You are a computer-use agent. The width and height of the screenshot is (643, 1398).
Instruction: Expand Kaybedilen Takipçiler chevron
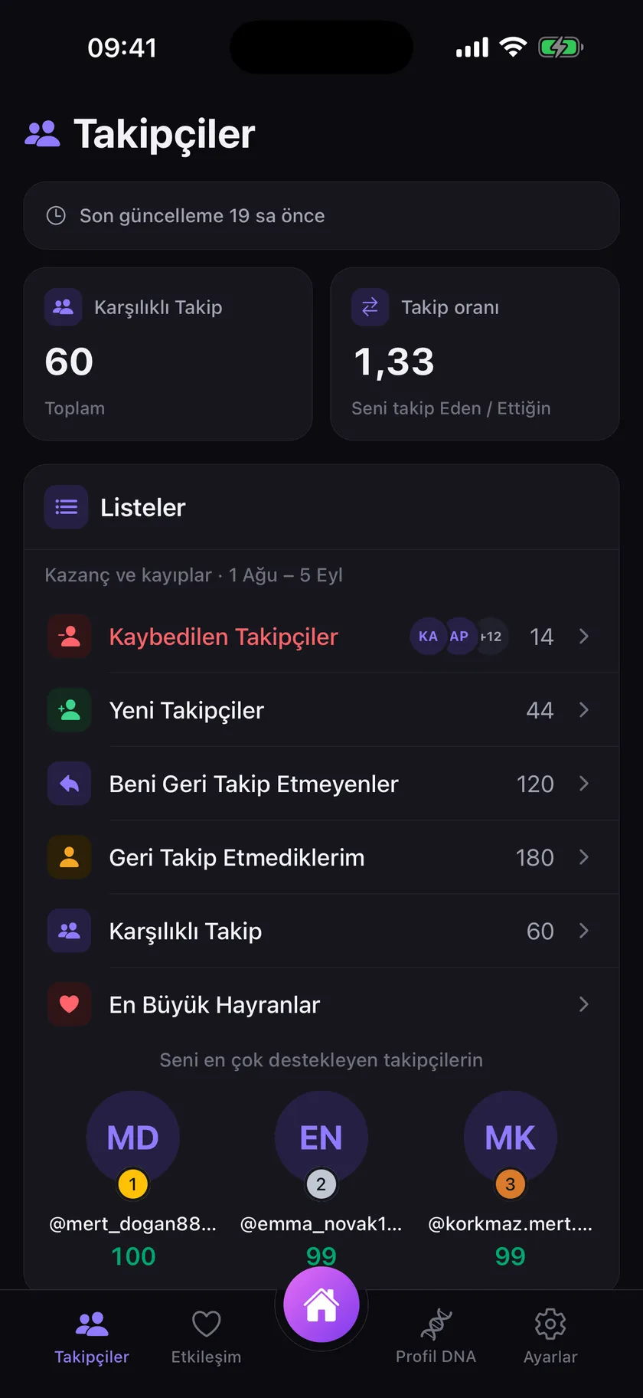pyautogui.click(x=584, y=637)
